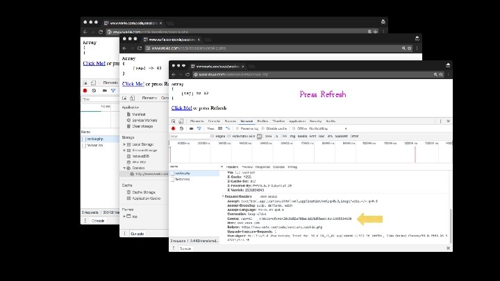Click network timeline overview in front DevTools
Screen dimensions: 500x281
point(310,153)
